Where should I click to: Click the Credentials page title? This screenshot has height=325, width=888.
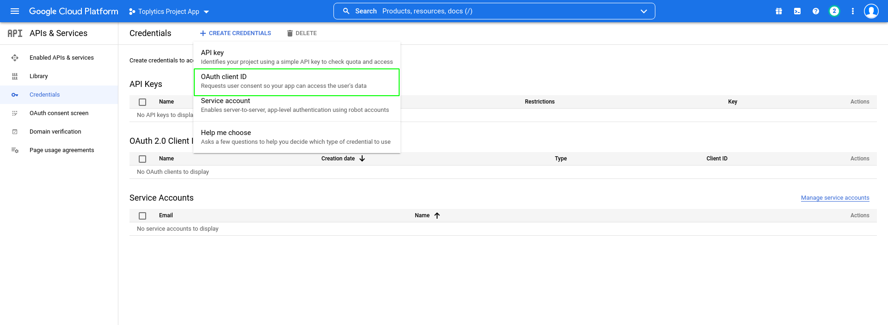click(150, 33)
